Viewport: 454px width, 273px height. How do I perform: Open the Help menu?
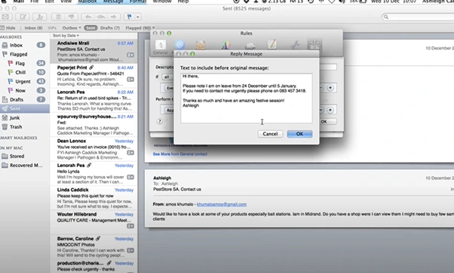183,2
